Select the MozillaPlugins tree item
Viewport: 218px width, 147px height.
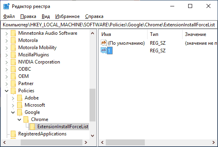coord(34,55)
